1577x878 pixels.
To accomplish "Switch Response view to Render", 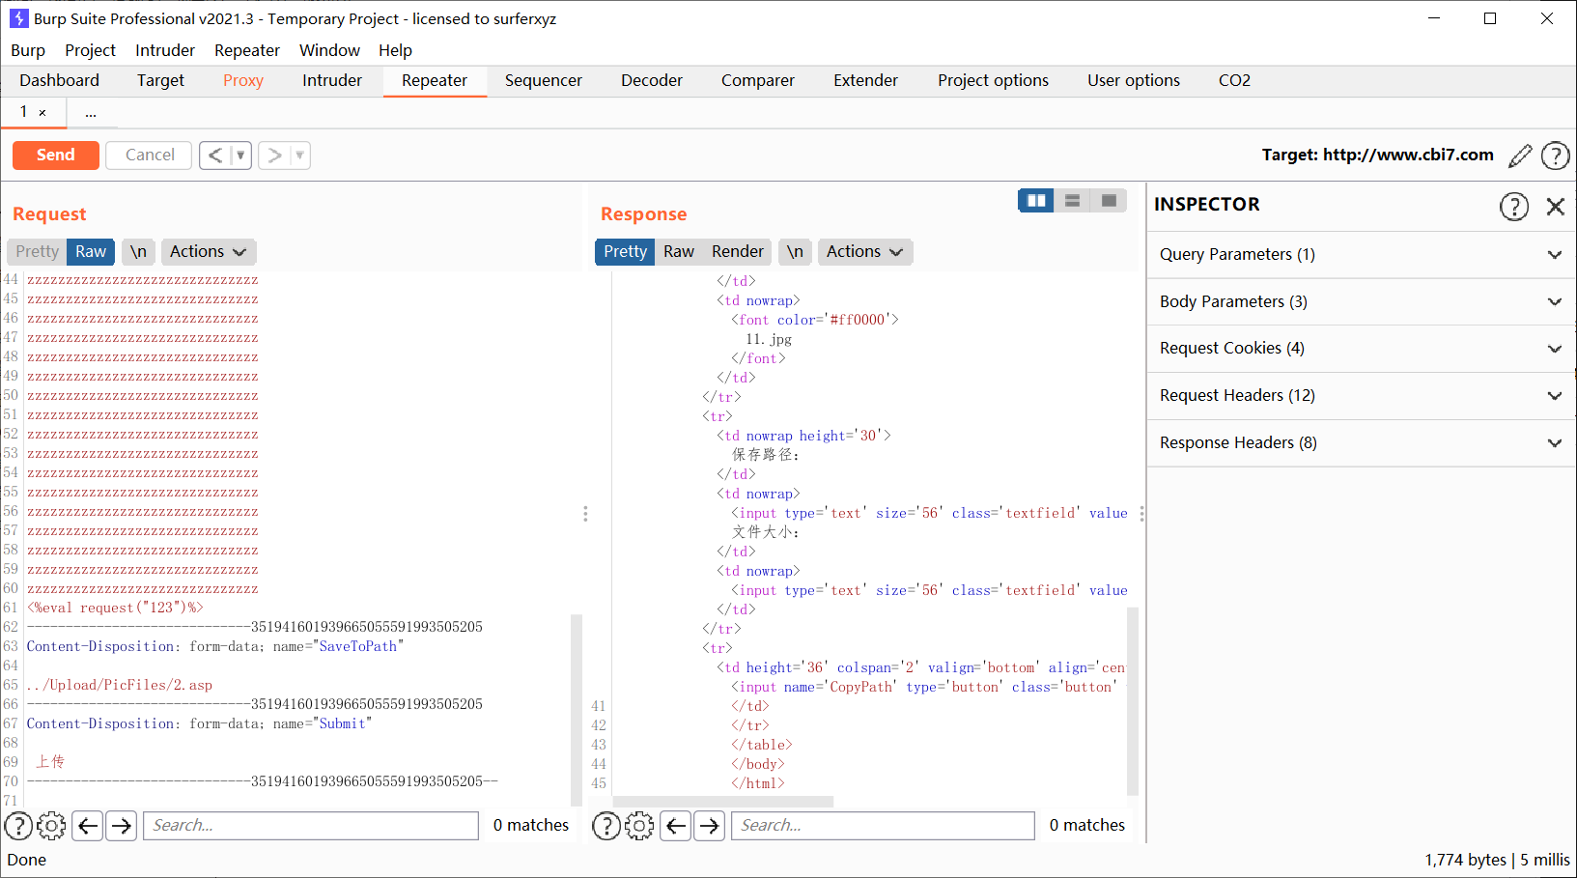I will click(738, 252).
